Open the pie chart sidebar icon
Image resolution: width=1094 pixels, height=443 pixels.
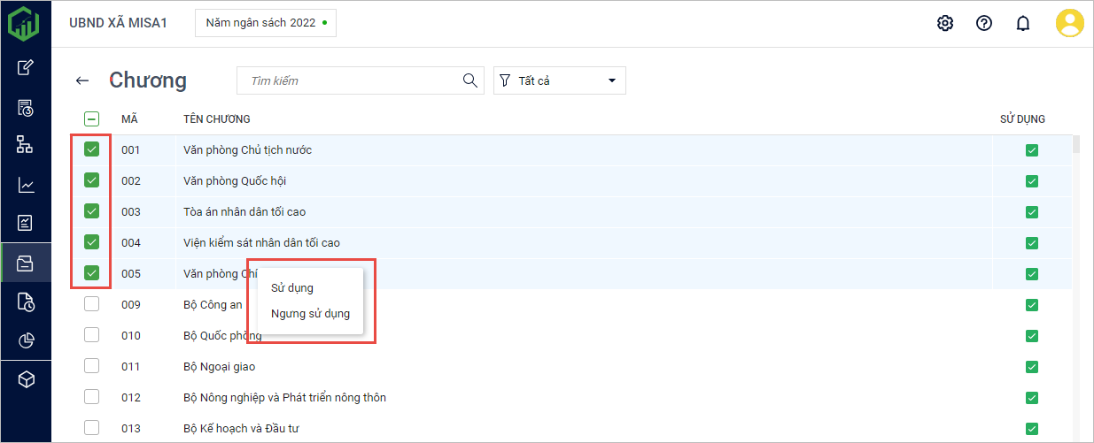26,340
